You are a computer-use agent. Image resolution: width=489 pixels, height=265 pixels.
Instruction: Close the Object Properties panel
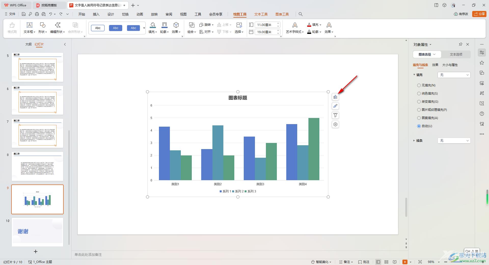(x=468, y=44)
